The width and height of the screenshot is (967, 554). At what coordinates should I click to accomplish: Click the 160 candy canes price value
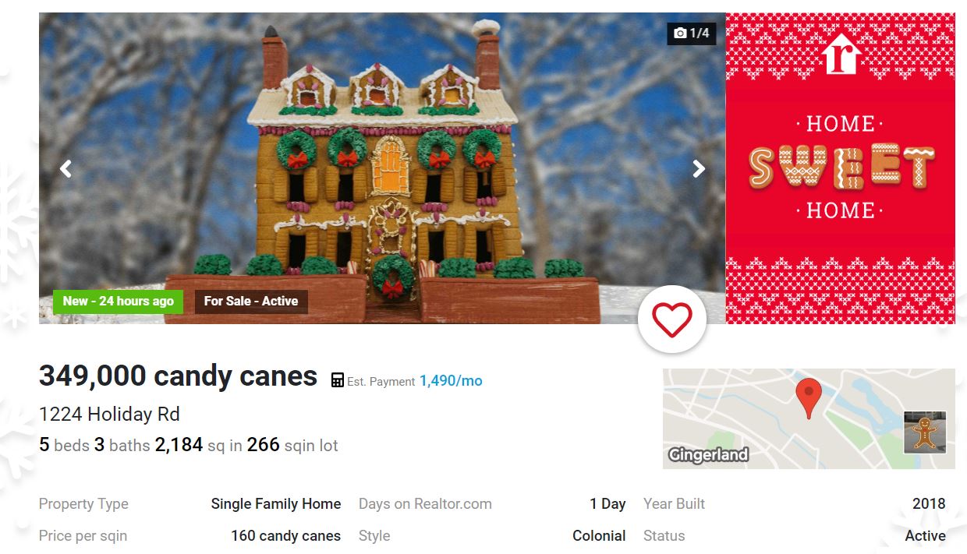click(285, 536)
